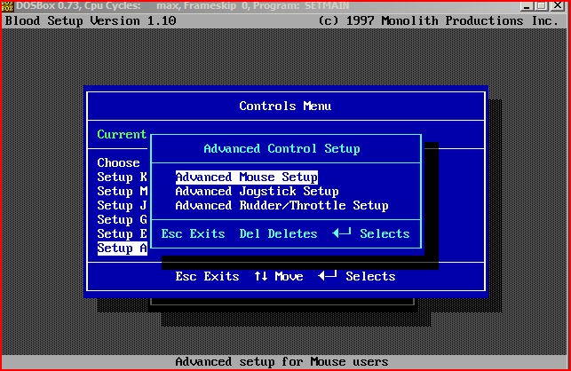
Task: Click 'Advanced Control Setup' dialog title
Action: coord(282,148)
